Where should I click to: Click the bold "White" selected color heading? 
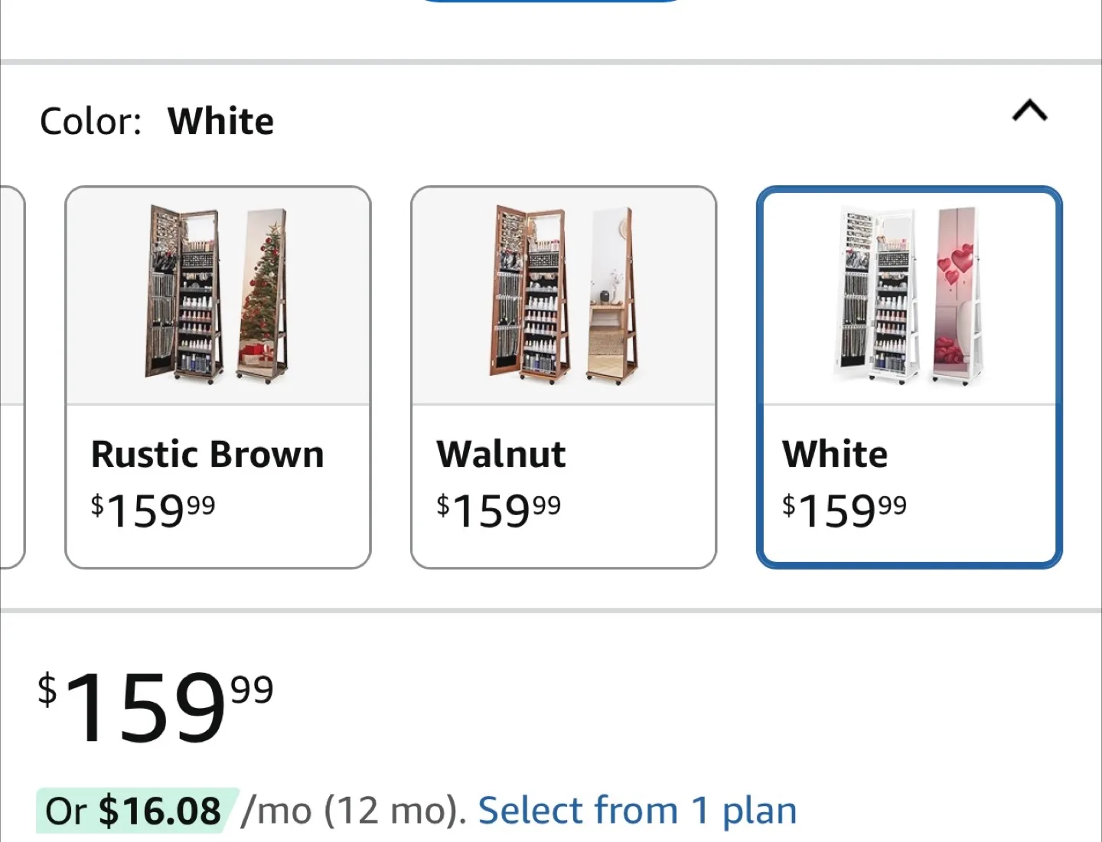[x=220, y=122]
